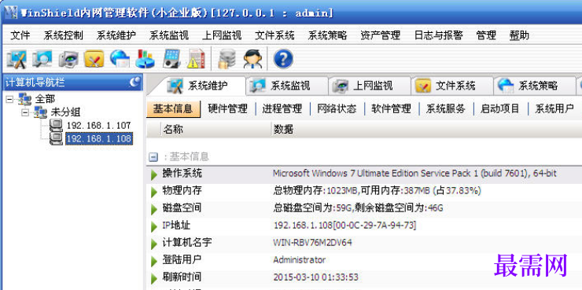Click the database server toolbar icon
The image size is (582, 290).
pos(227,59)
